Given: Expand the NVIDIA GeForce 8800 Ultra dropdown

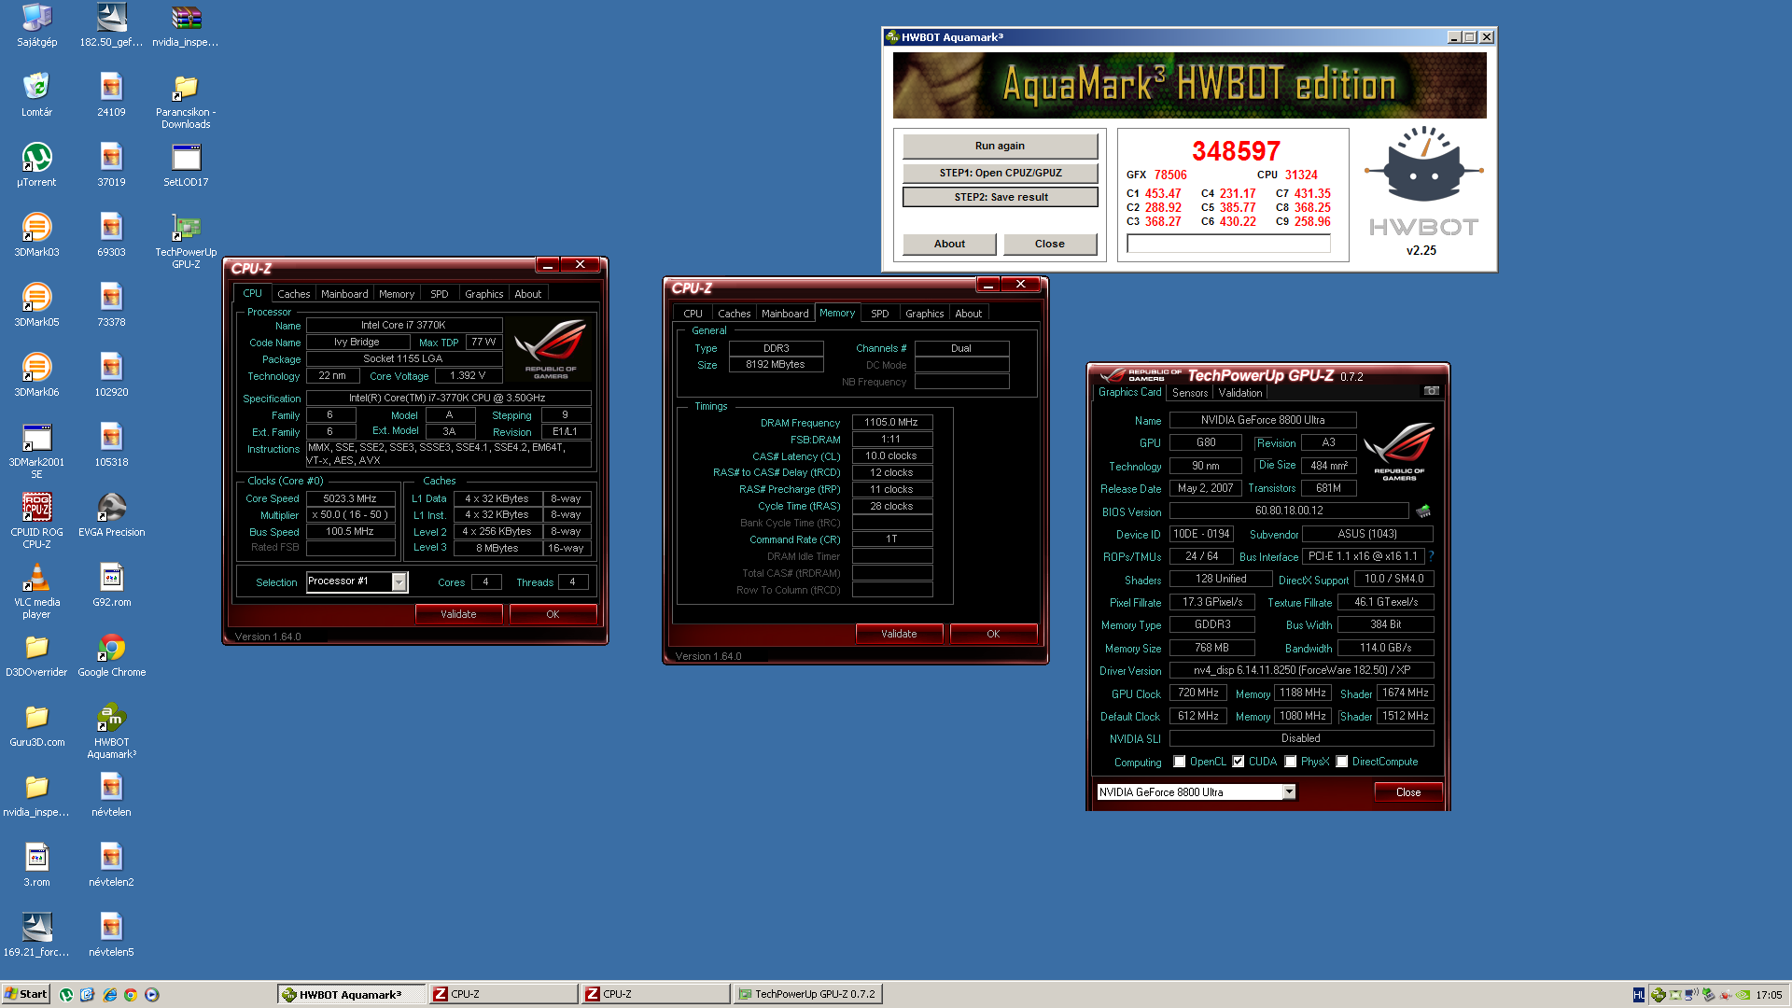Looking at the screenshot, I should coord(1289,791).
